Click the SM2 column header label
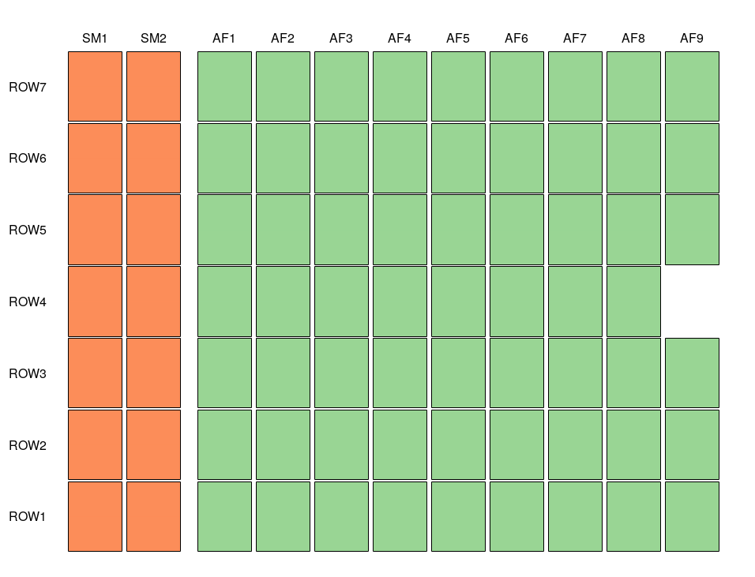The width and height of the screenshot is (755, 577). pyautogui.click(x=153, y=38)
